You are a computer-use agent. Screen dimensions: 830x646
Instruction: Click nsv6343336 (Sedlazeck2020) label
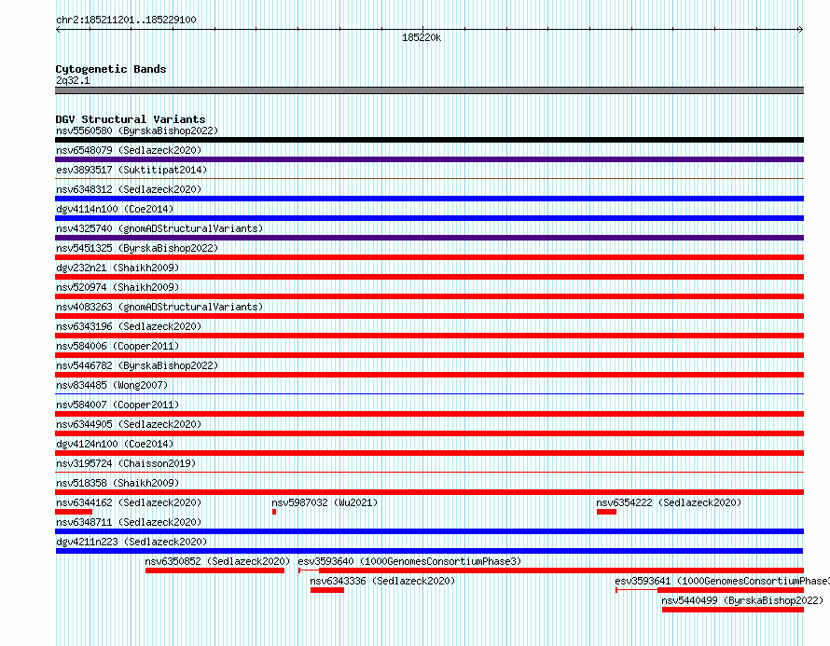(x=382, y=581)
